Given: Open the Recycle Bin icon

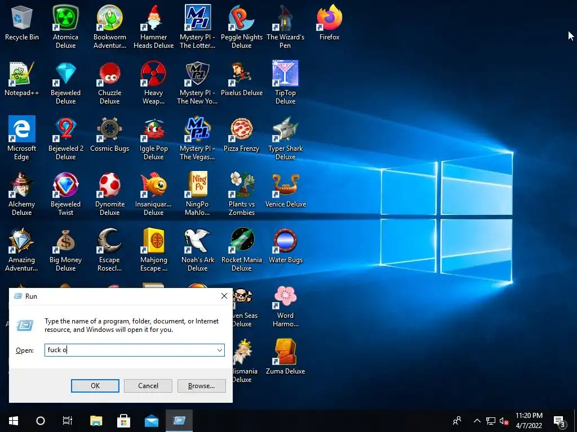Looking at the screenshot, I should pos(22,22).
